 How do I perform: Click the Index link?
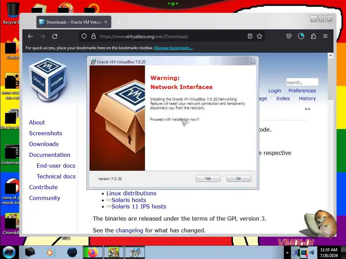pyautogui.click(x=283, y=98)
